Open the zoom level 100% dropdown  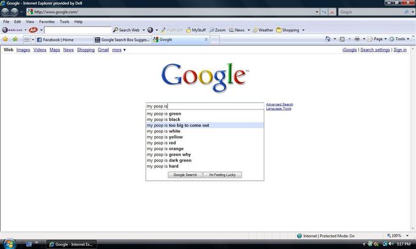[x=407, y=236]
